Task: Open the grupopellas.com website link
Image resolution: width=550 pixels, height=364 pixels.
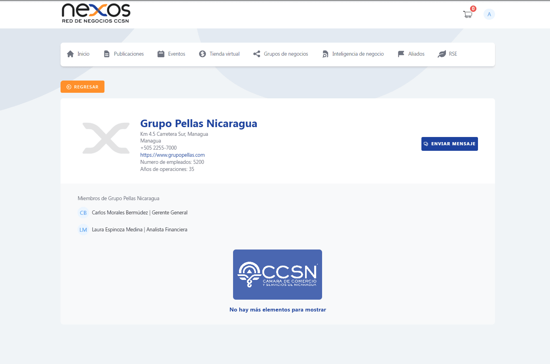Action: (x=173, y=155)
